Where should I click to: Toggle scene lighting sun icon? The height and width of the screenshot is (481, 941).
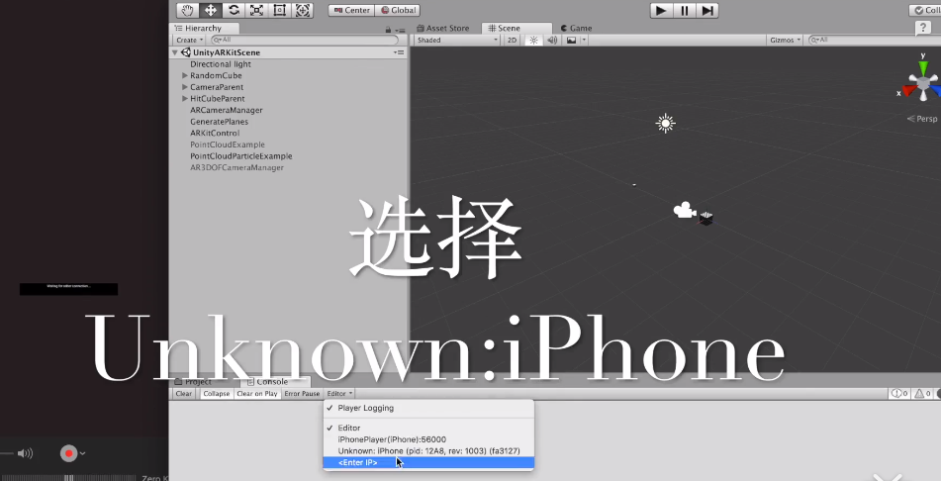[x=533, y=41]
